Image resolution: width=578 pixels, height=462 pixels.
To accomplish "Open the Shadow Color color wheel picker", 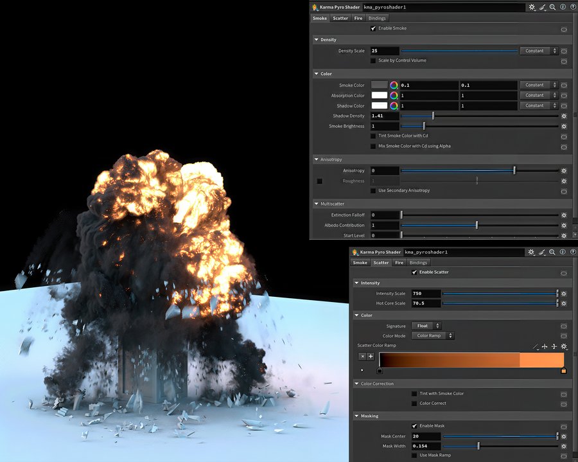I will (x=394, y=105).
